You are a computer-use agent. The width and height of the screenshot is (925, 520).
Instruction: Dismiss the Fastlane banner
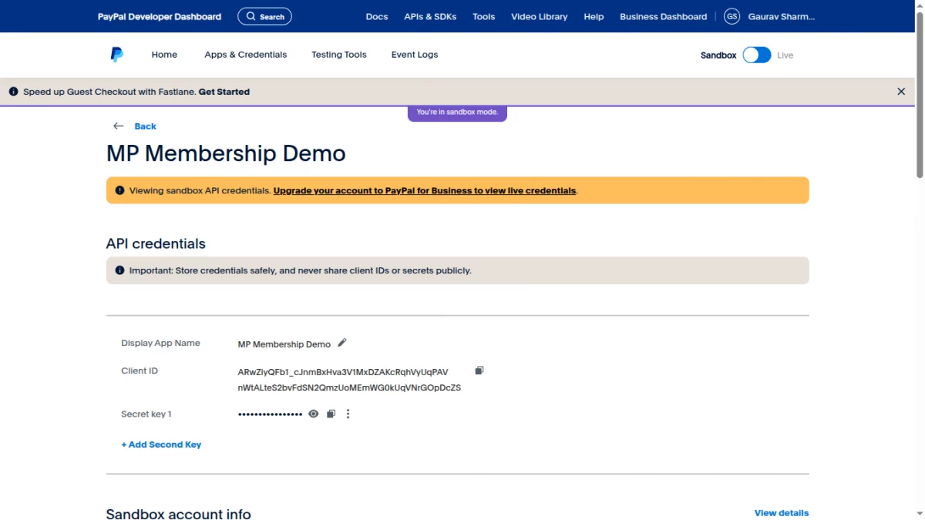pyautogui.click(x=900, y=91)
